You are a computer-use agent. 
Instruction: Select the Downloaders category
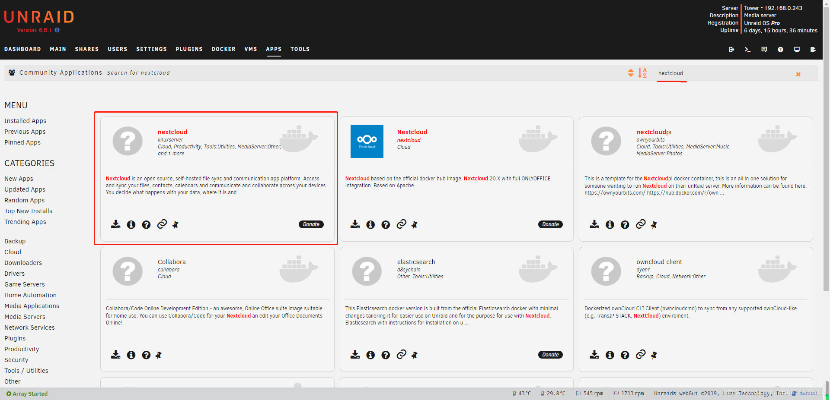coord(23,263)
